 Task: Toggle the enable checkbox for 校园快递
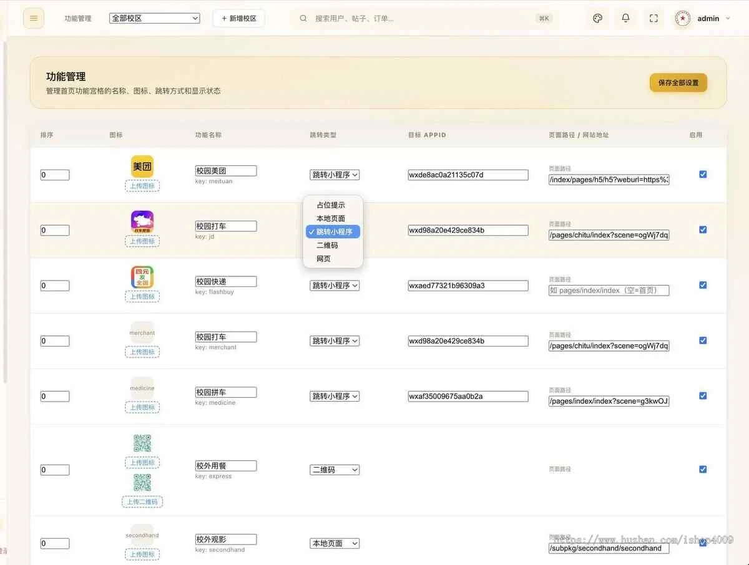coord(703,285)
